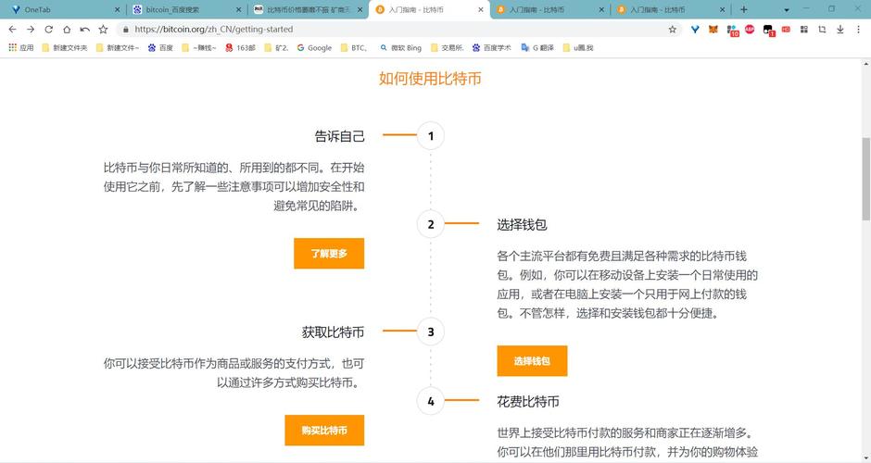
Task: Expand the ~赚钱~ bookmark folder
Action: (x=199, y=48)
